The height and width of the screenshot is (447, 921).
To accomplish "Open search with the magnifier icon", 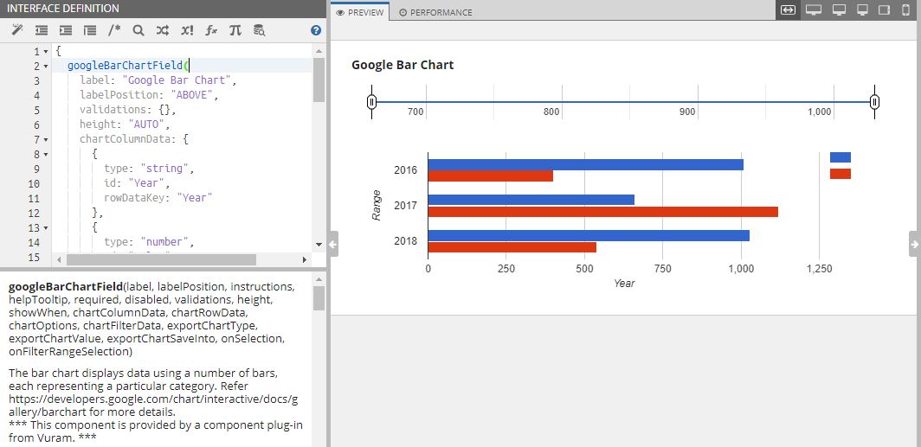I will 138,30.
